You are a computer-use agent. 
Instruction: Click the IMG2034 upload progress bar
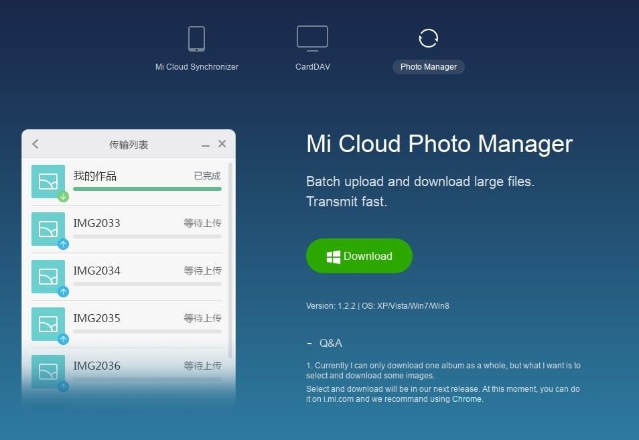[x=147, y=284]
